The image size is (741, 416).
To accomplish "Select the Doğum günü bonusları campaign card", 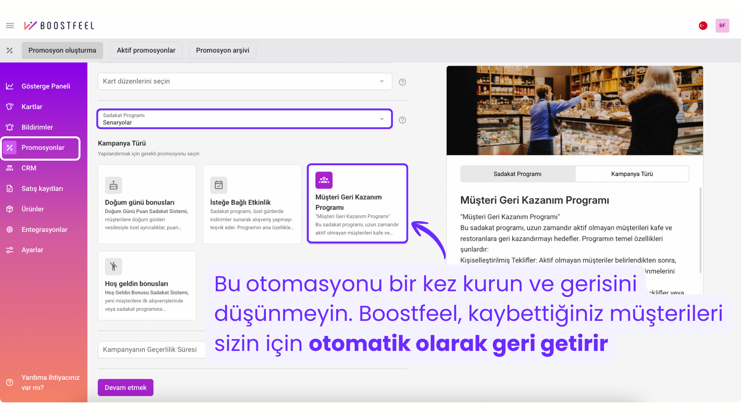I will 147,204.
